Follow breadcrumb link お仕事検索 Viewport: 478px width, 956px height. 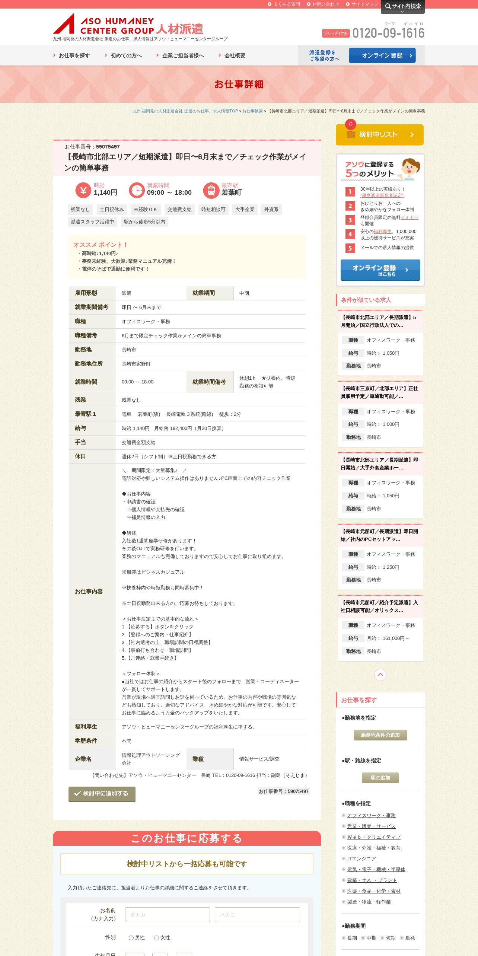point(252,111)
